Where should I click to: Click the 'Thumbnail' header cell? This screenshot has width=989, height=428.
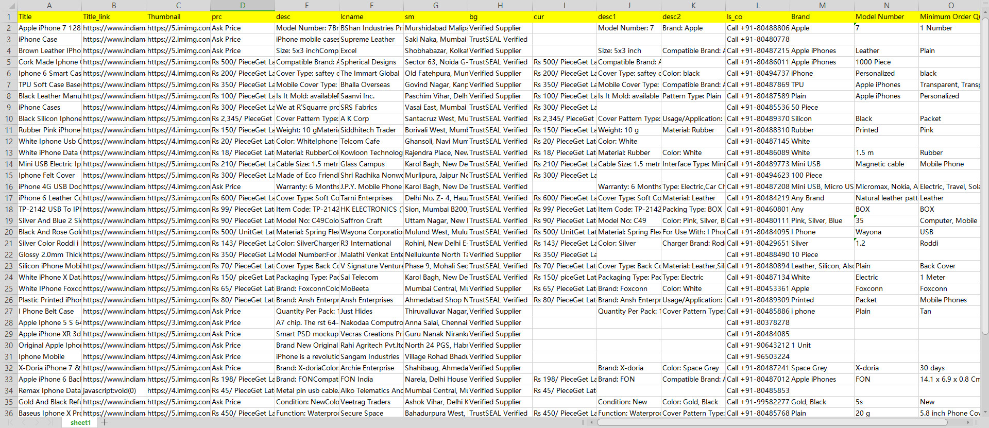coord(178,17)
